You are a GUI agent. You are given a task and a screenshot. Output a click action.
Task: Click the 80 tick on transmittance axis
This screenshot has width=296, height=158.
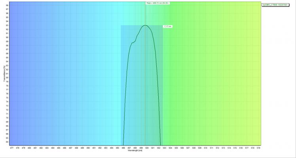7,78
